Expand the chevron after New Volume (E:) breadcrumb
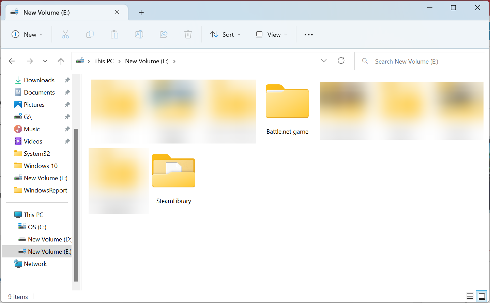The image size is (490, 303). click(174, 61)
